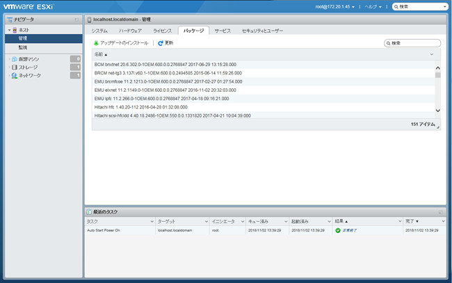Switch to the Licensing tab
Viewport: 452px width, 283px height.
pos(162,31)
